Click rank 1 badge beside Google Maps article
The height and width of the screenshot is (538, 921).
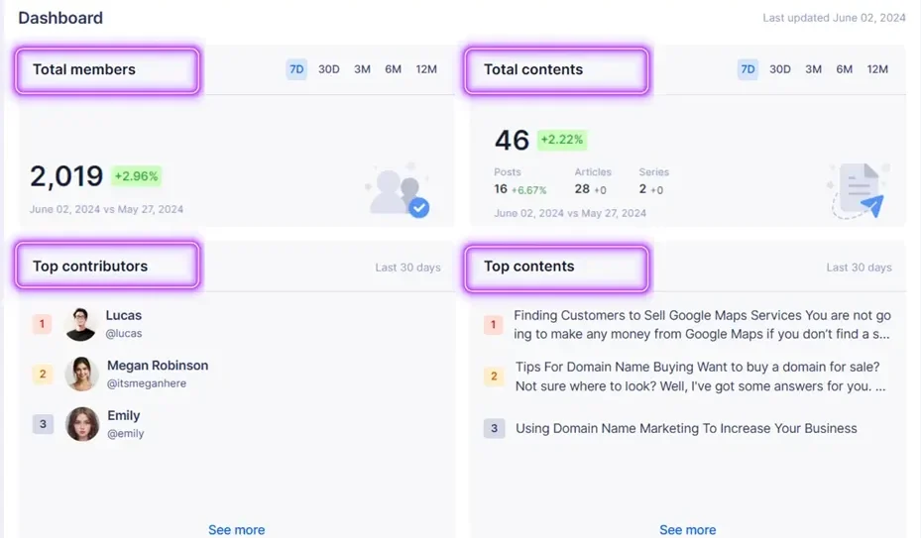[x=494, y=324]
